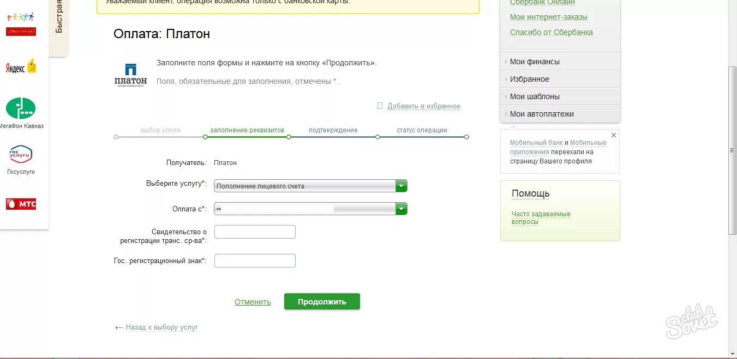Screen dimensions: 737x359
Task: Click the 'Помощь' heading
Action: pos(531,193)
